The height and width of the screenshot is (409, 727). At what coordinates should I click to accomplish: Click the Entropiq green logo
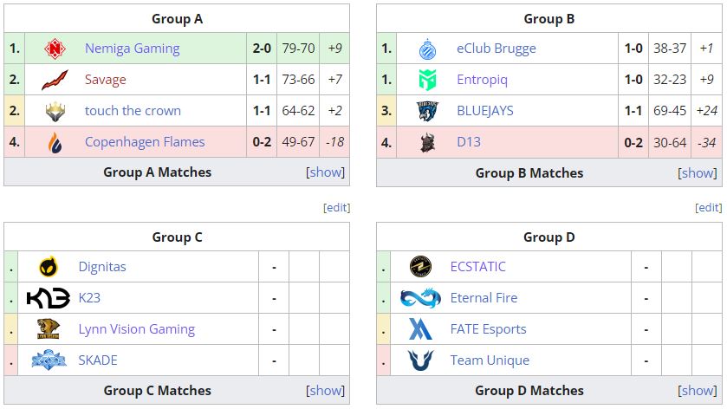(x=427, y=80)
